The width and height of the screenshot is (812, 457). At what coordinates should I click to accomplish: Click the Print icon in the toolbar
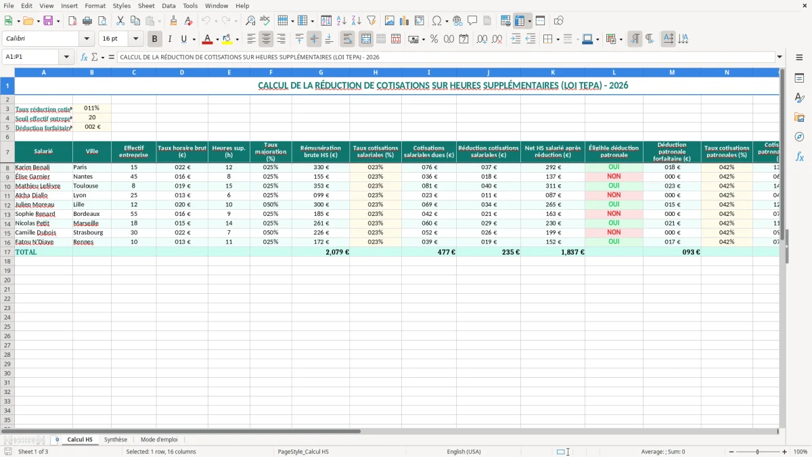pos(87,21)
